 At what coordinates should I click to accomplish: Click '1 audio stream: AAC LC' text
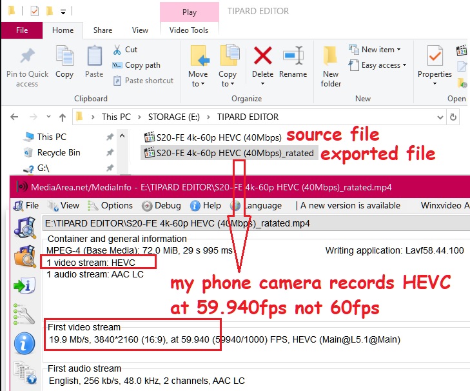click(x=95, y=275)
